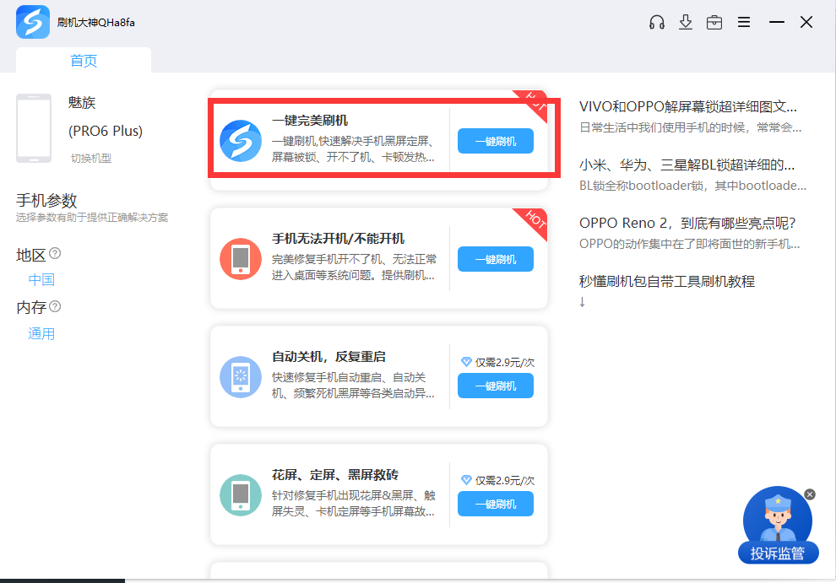
Task: Select the 通用 memory option
Action: point(41,334)
